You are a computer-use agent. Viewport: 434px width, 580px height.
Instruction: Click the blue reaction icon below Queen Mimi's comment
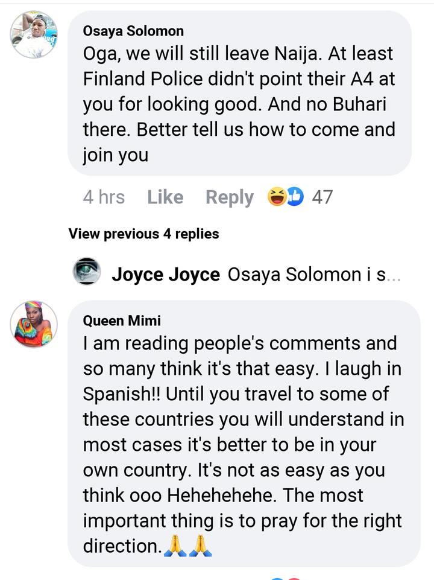click(277, 578)
